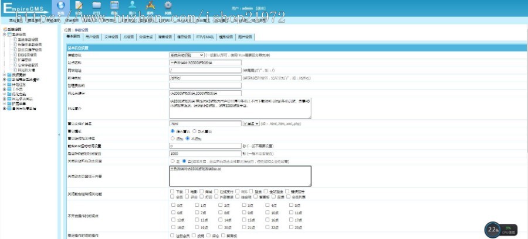The height and width of the screenshot is (239, 528).
Task: Open the 传输协议 dropdown
Action: [187, 55]
